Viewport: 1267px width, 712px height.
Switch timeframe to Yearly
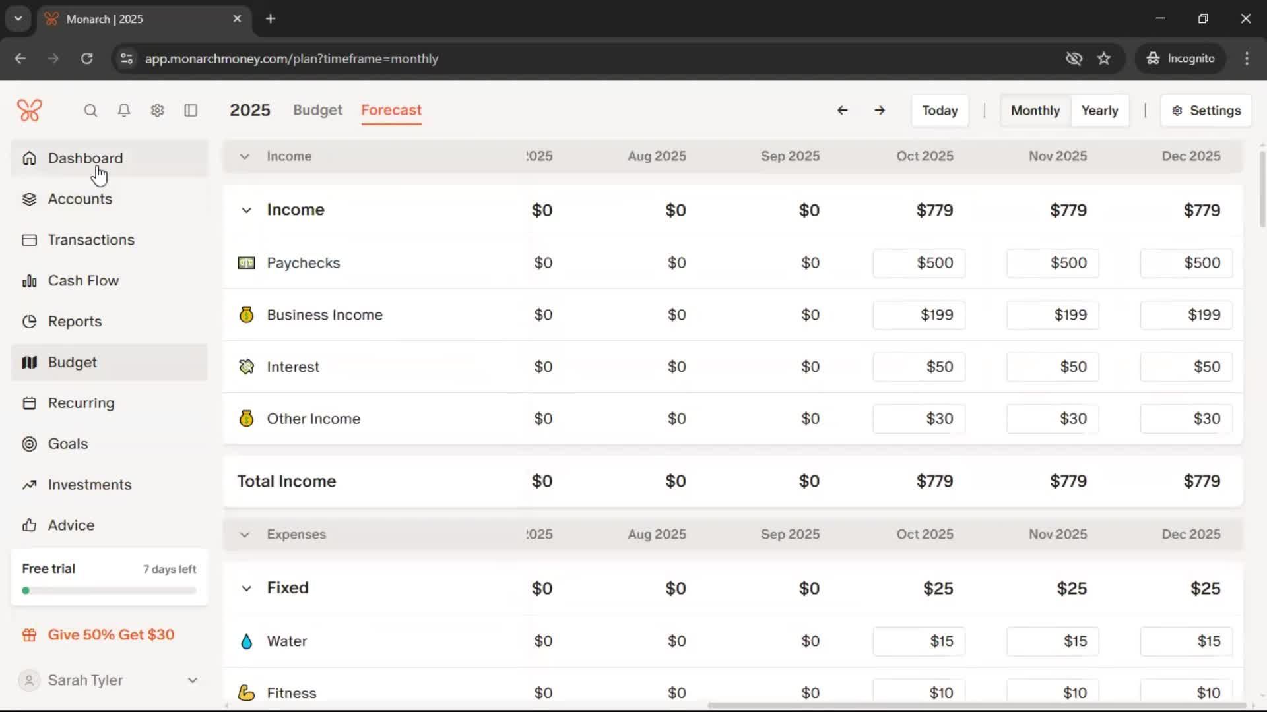[1099, 110]
